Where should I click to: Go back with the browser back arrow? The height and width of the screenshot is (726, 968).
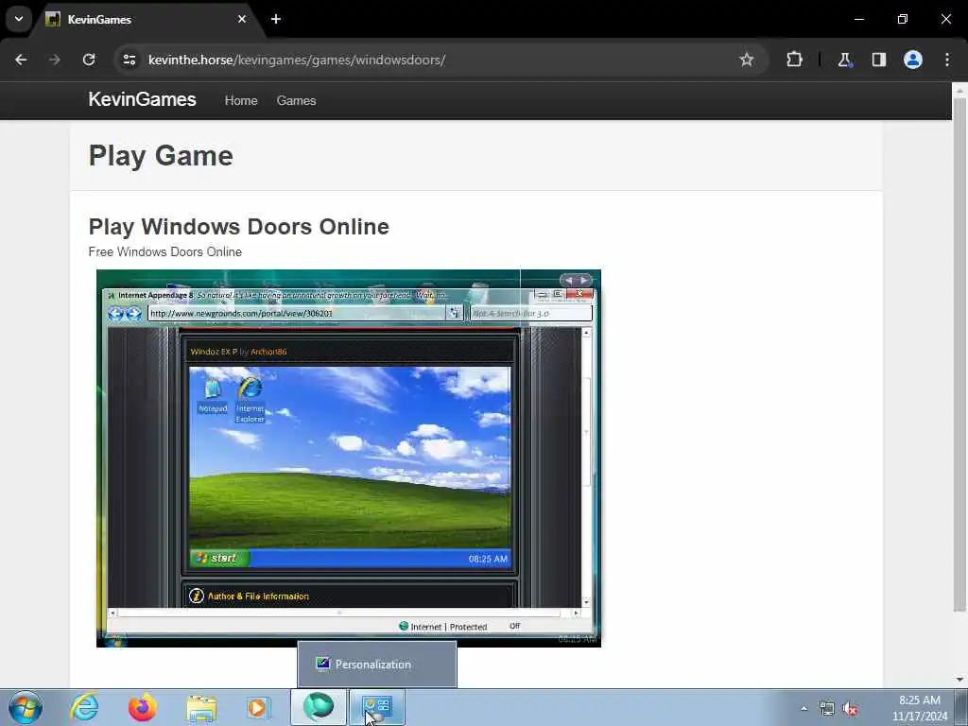pos(21,60)
